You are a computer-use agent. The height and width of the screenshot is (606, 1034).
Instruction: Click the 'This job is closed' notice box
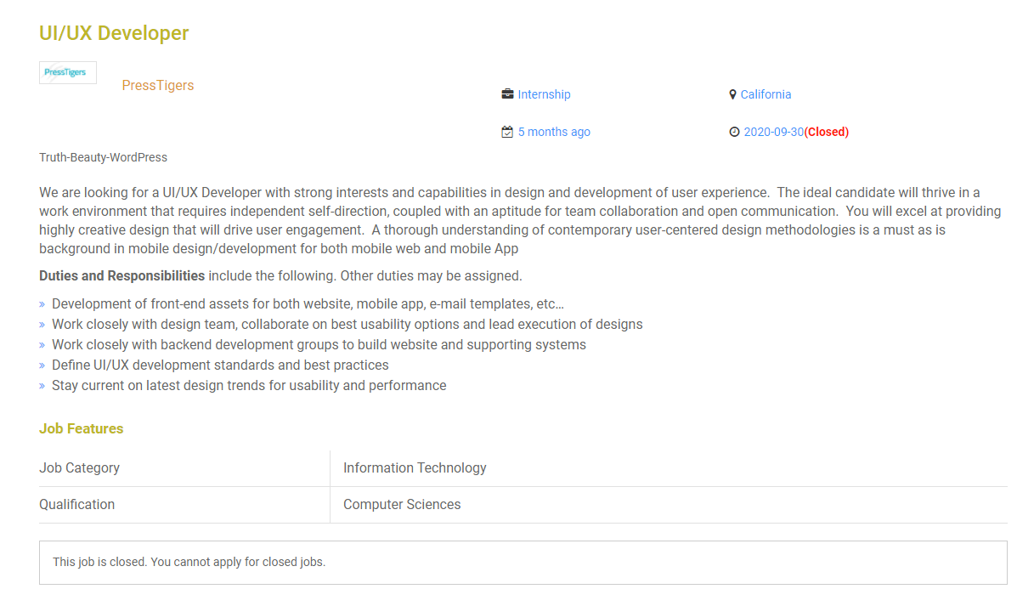coord(523,562)
